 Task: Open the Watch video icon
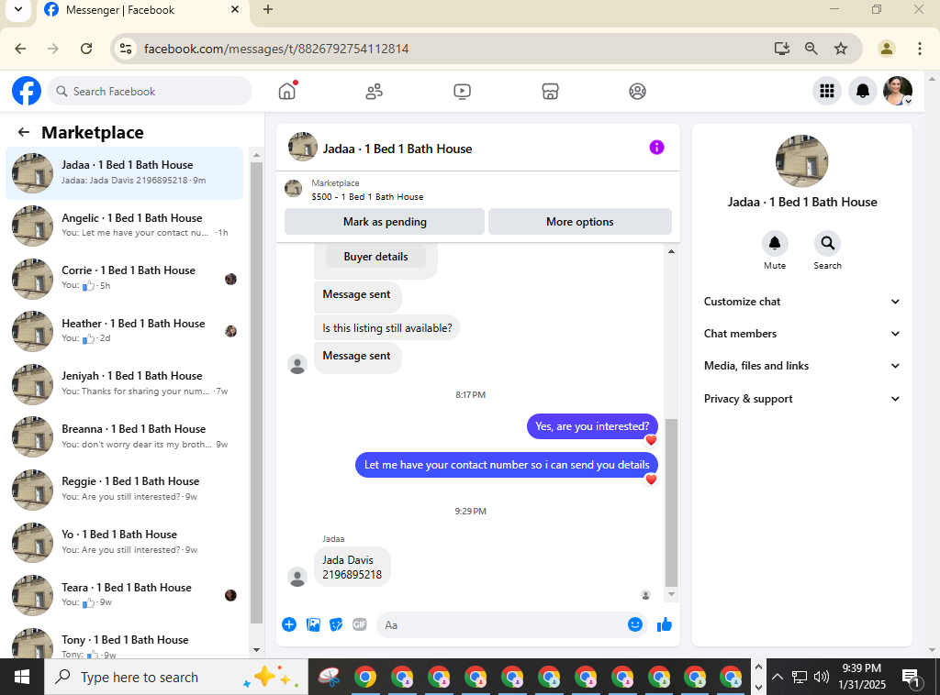coord(463,91)
